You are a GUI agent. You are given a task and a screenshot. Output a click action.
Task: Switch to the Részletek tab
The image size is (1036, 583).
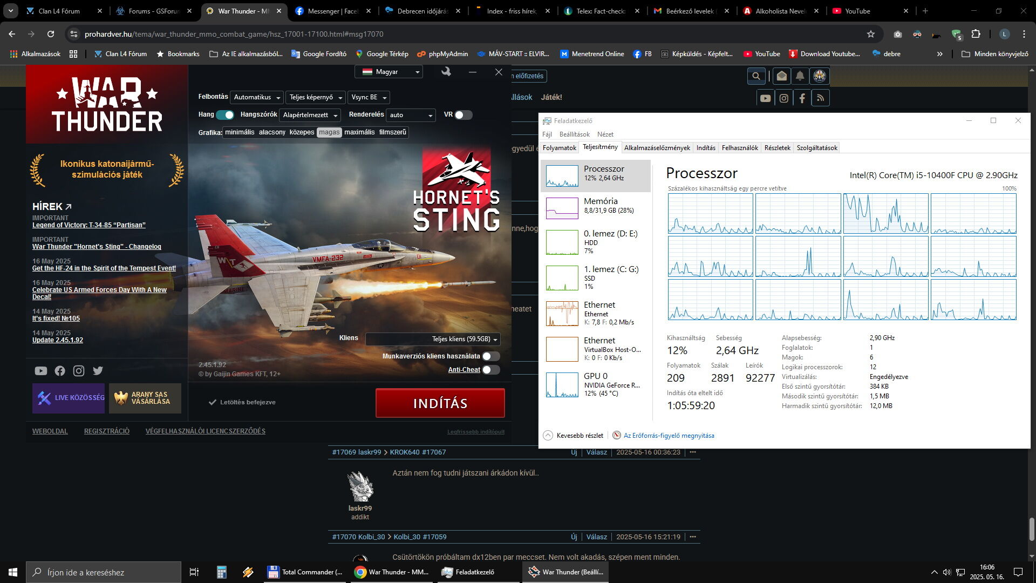click(777, 148)
